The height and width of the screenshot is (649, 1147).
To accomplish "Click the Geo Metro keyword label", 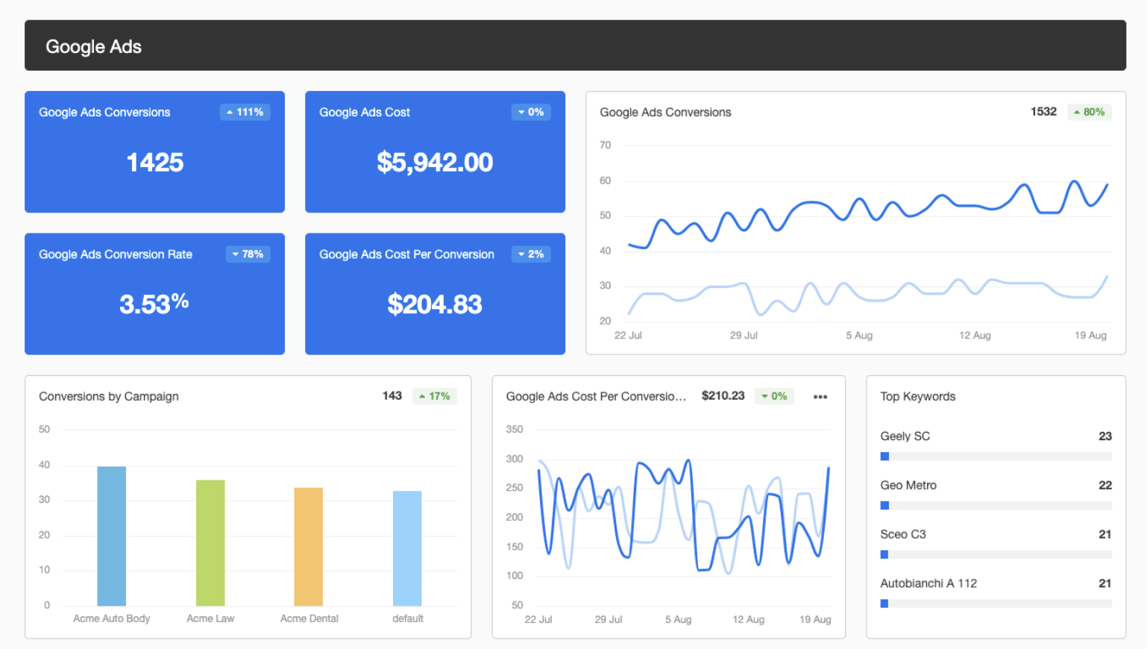I will point(908,486).
